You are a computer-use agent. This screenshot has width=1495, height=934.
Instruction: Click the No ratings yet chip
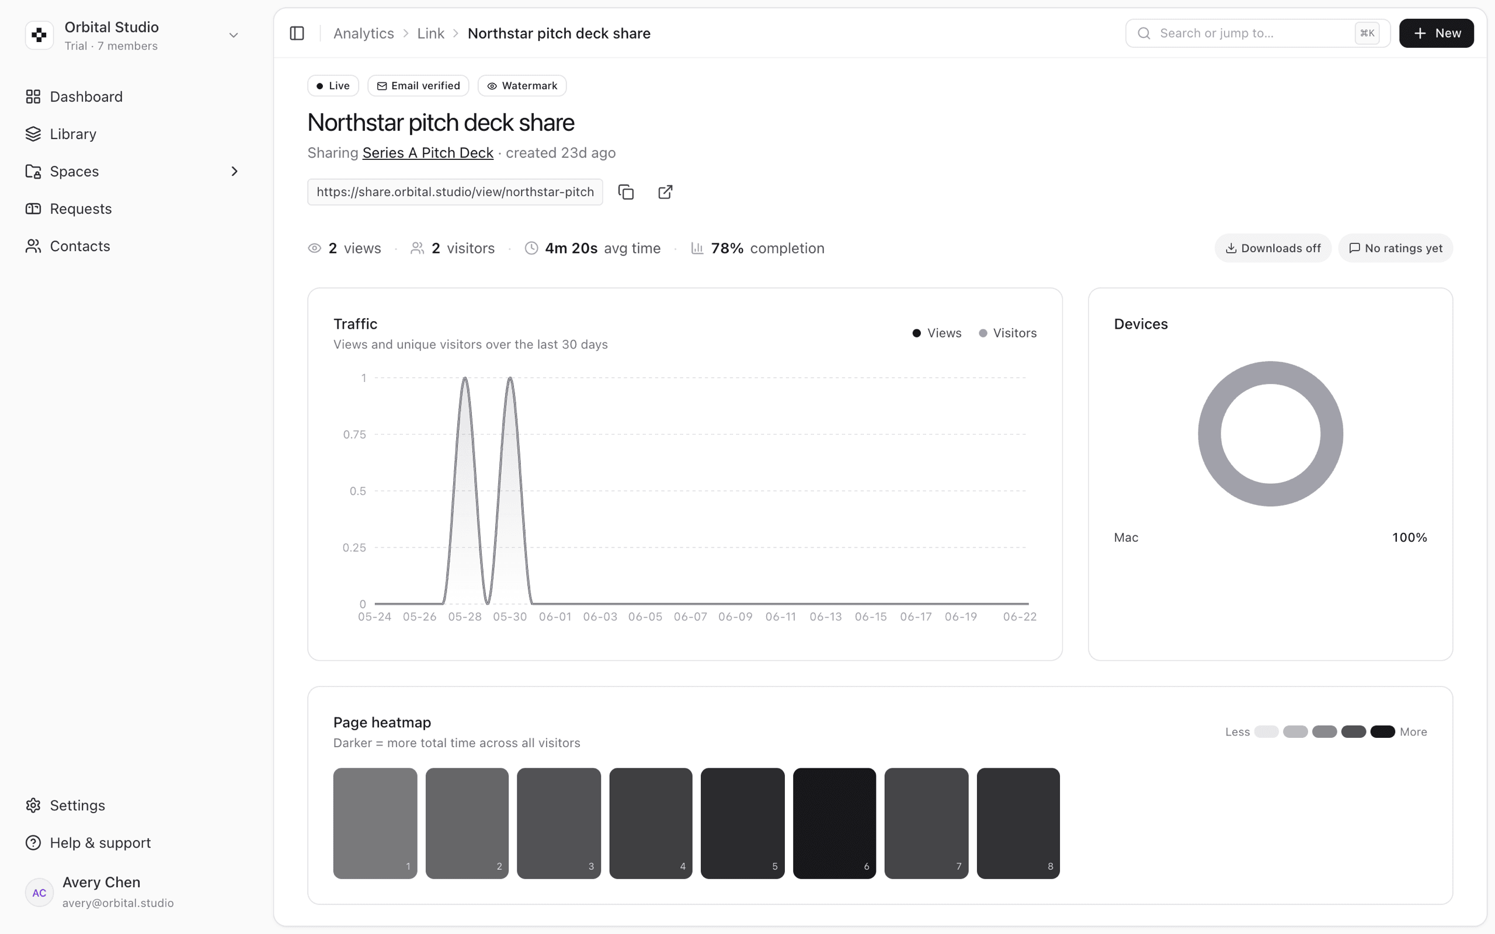pyautogui.click(x=1396, y=248)
